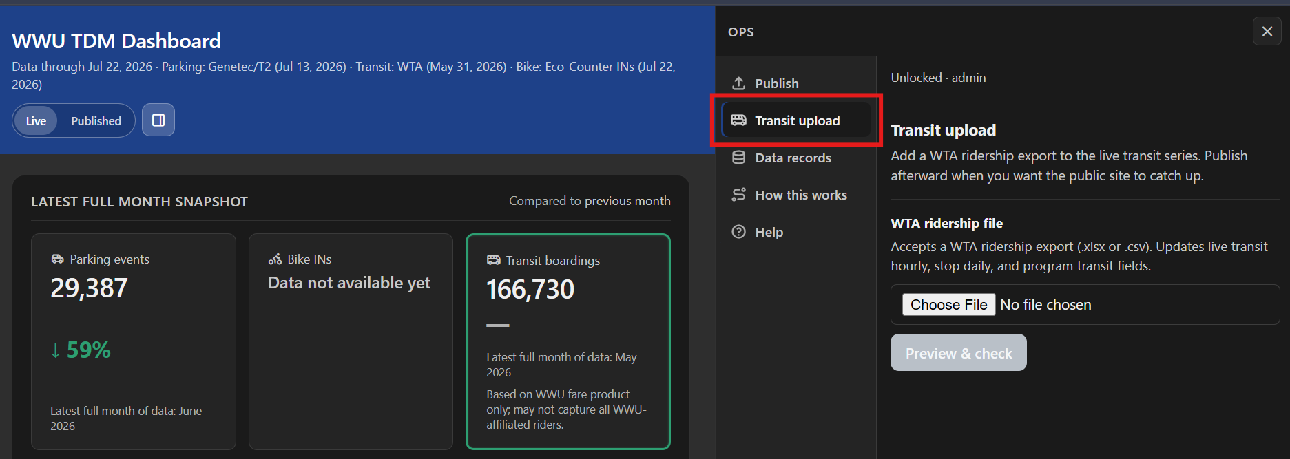Click the WWU fare product disclaimer note
The image size is (1290, 459).
[566, 409]
